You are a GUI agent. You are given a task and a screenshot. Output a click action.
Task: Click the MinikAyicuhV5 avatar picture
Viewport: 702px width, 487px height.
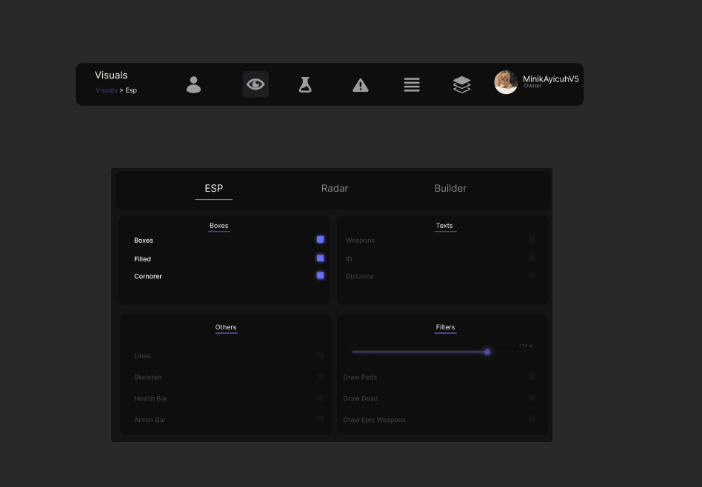[506, 82]
